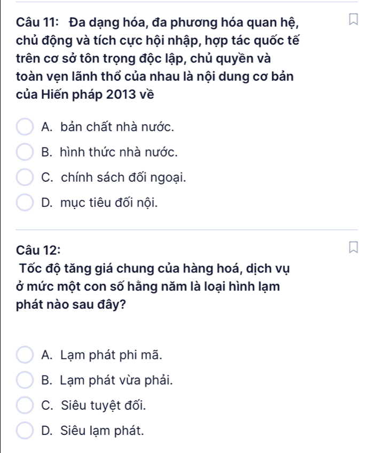Click the 'Câu 11:' question heading
Viewport: 369px width, 453px height.
pos(36,22)
